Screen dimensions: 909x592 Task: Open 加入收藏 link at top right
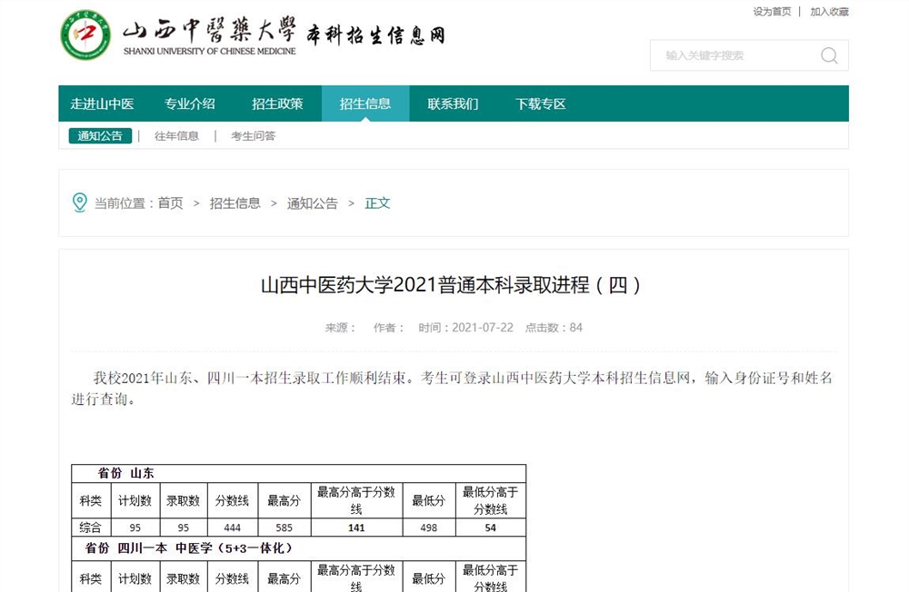(x=829, y=12)
